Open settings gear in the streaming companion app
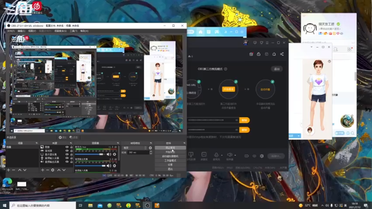 [x=262, y=156]
